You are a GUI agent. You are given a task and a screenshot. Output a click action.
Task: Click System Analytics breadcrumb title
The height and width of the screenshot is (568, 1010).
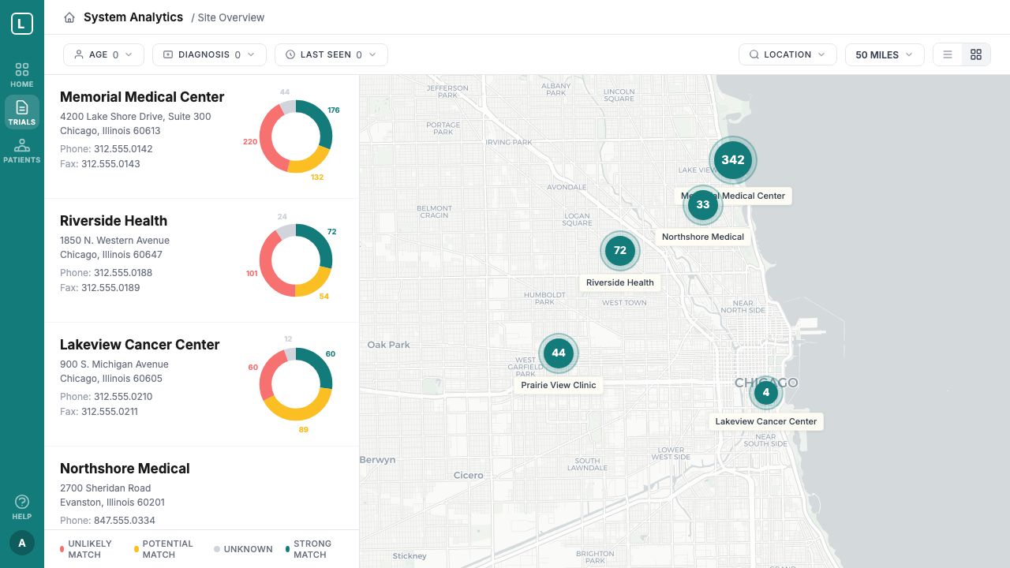(x=133, y=17)
